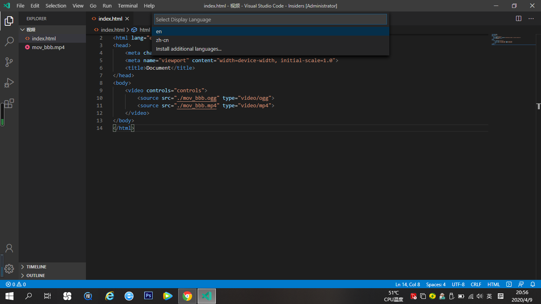Open the Extensions view icon
Image resolution: width=541 pixels, height=304 pixels.
tap(9, 103)
